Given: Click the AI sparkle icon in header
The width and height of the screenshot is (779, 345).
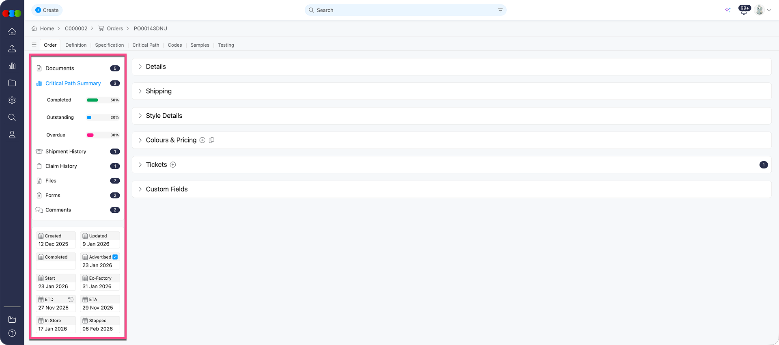Looking at the screenshot, I should 727,10.
